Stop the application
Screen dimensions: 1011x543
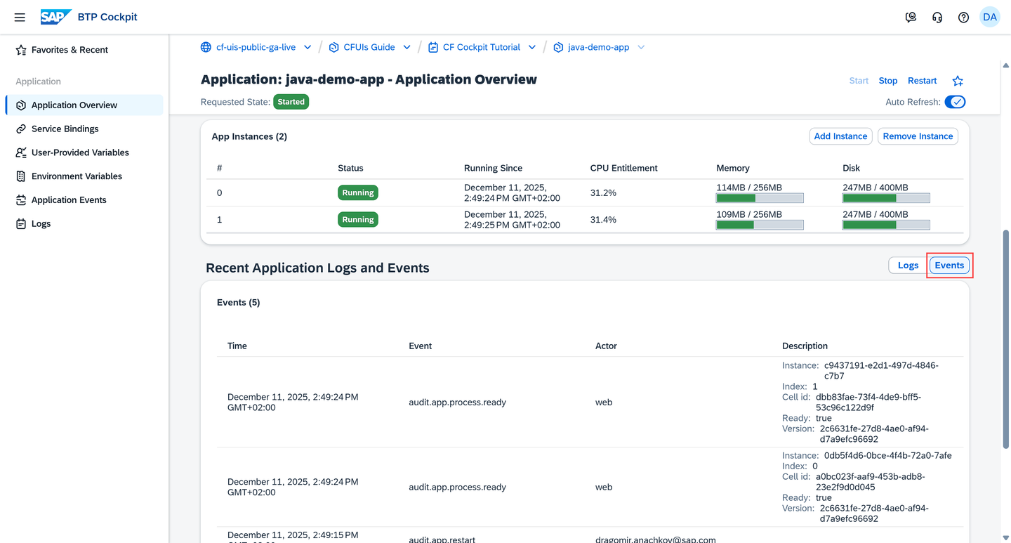pyautogui.click(x=888, y=81)
